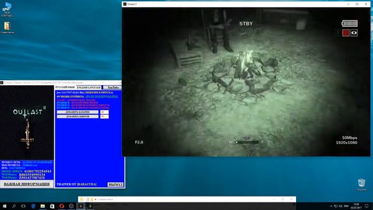
Task: Open the Recycle Bin on desktop
Action: [x=361, y=185]
